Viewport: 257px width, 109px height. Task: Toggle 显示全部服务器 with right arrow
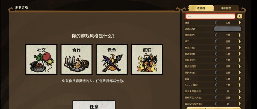point(240,91)
